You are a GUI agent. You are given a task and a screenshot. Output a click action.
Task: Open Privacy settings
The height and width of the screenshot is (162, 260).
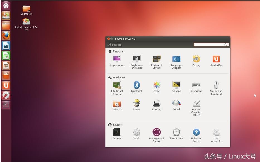(196, 61)
